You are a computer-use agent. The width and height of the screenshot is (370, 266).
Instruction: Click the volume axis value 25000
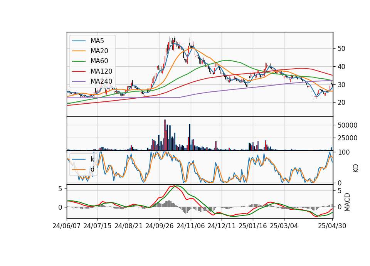[x=347, y=138]
